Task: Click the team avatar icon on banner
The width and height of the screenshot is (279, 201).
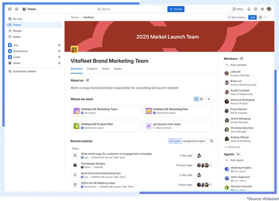Action: pyautogui.click(x=74, y=49)
